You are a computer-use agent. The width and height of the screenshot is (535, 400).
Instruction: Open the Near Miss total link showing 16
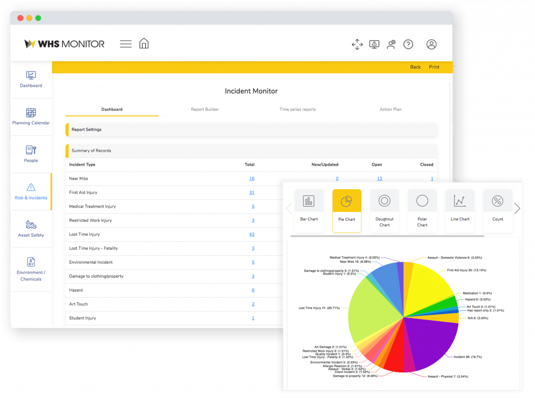[252, 178]
